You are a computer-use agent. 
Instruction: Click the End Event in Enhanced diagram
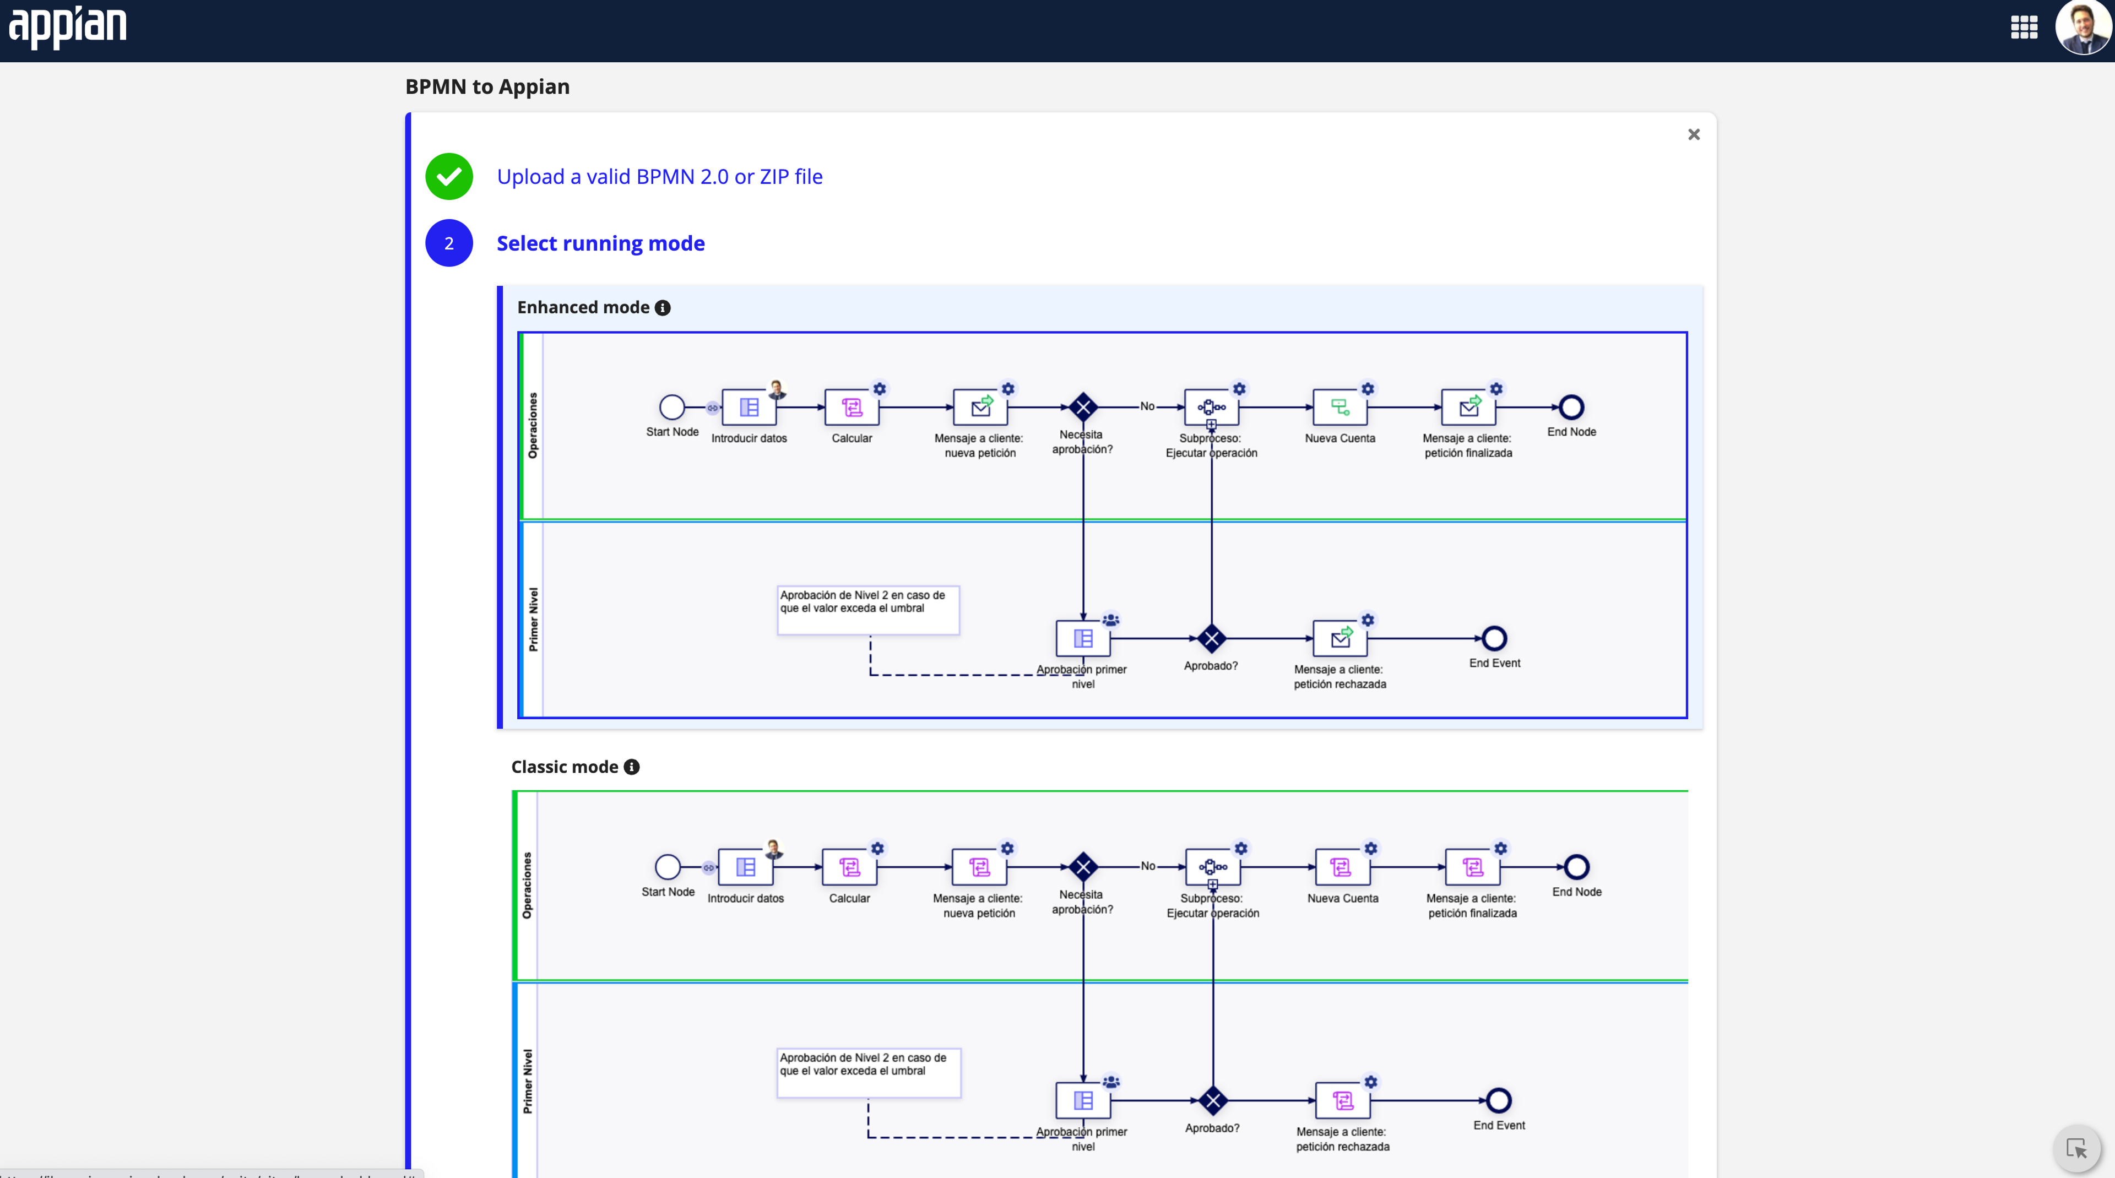point(1494,638)
